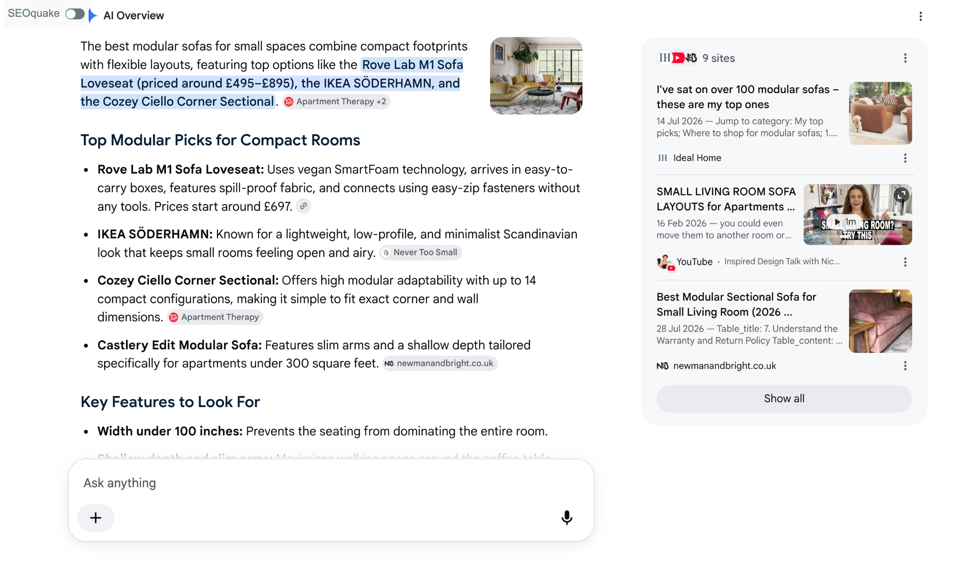Click 'newmanandbright.co.uk' source name in sidebar

[724, 366]
